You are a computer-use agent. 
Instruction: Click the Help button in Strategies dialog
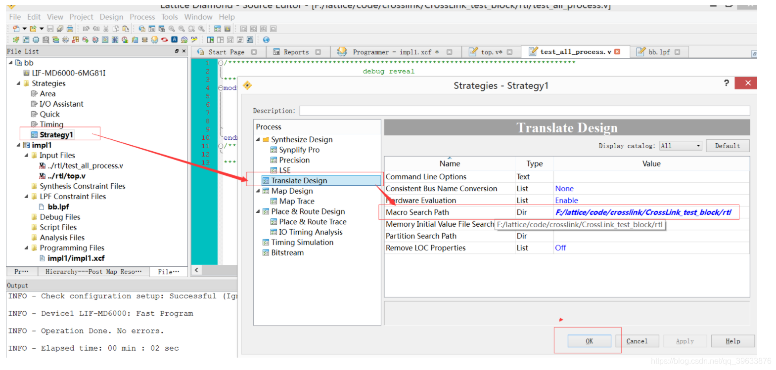tap(732, 341)
